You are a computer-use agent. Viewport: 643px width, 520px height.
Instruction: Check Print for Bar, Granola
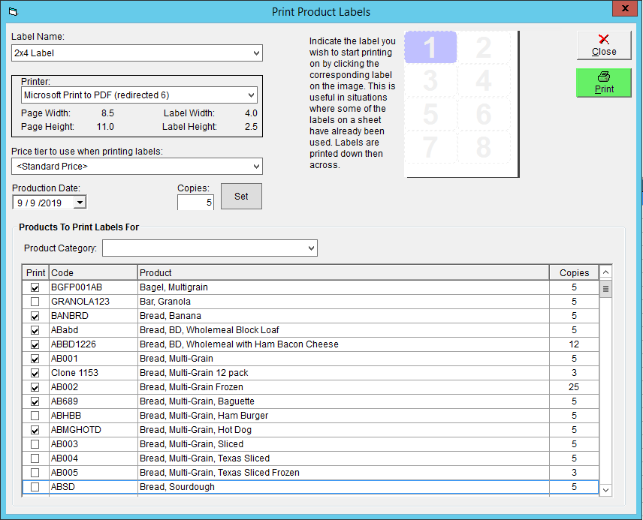click(x=35, y=302)
